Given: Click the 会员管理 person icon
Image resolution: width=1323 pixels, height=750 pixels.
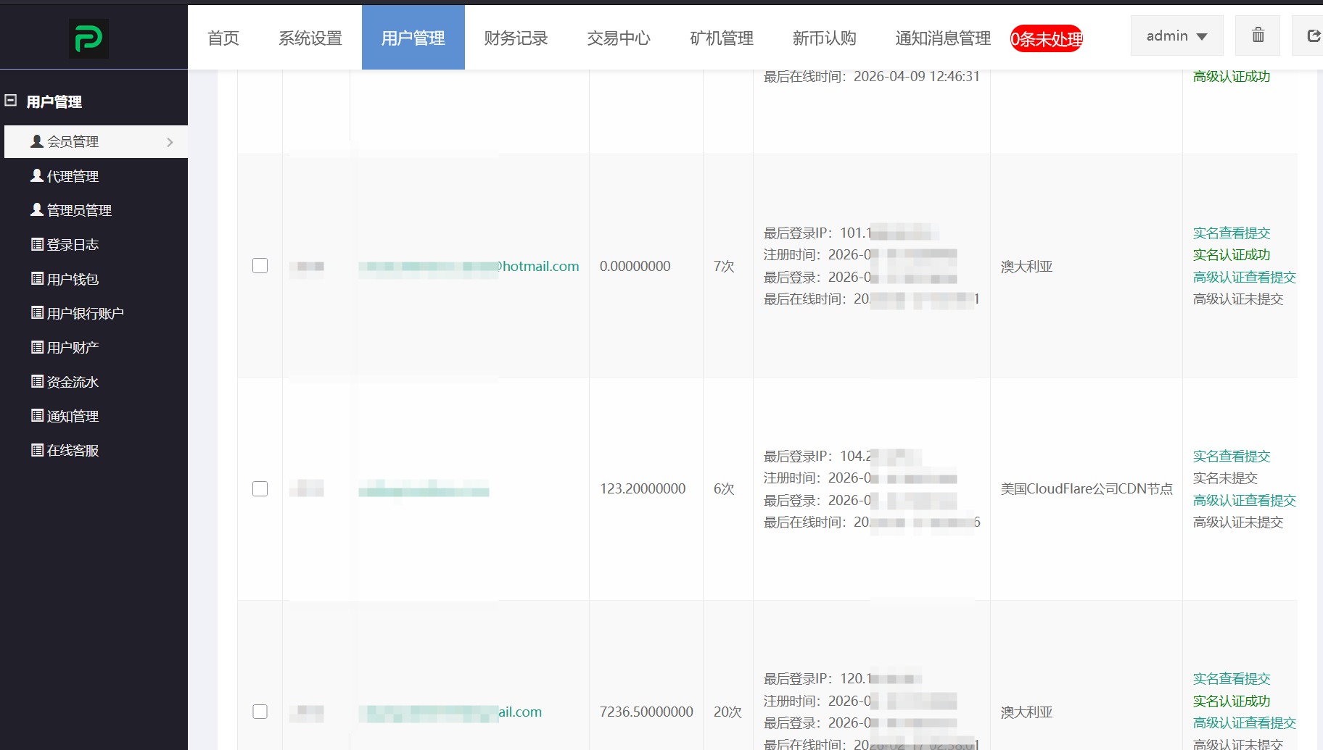Looking at the screenshot, I should [37, 141].
